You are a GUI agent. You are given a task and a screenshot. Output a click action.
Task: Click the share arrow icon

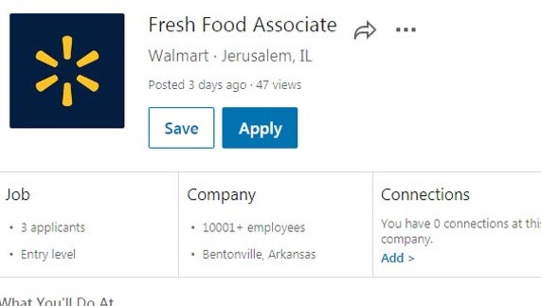pos(365,31)
